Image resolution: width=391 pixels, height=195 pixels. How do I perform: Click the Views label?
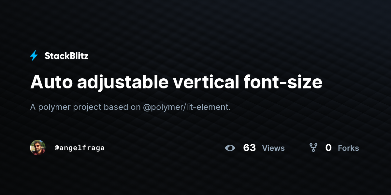(x=273, y=148)
